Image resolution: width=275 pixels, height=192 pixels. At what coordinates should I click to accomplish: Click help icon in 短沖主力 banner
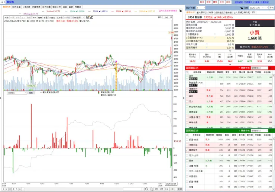point(273,47)
